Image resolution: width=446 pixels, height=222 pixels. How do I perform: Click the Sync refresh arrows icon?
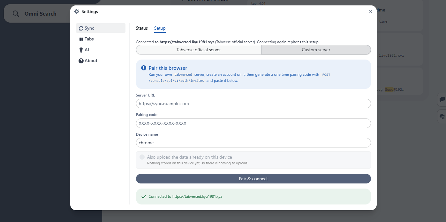(81, 28)
